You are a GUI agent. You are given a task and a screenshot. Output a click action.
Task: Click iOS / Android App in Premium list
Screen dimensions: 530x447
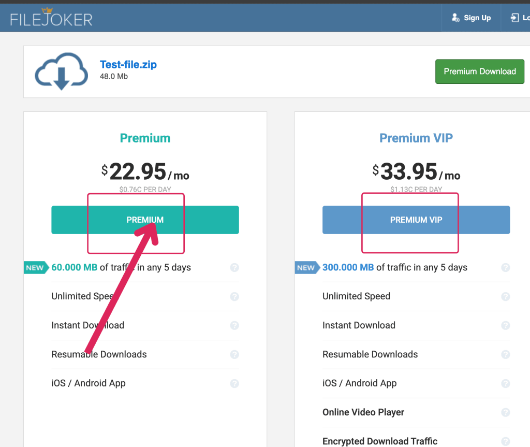point(89,383)
